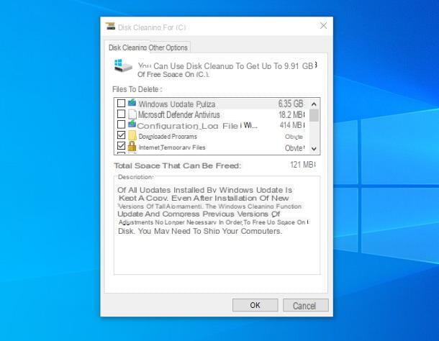Click the Total Space That Can Be Freed label

178,165
